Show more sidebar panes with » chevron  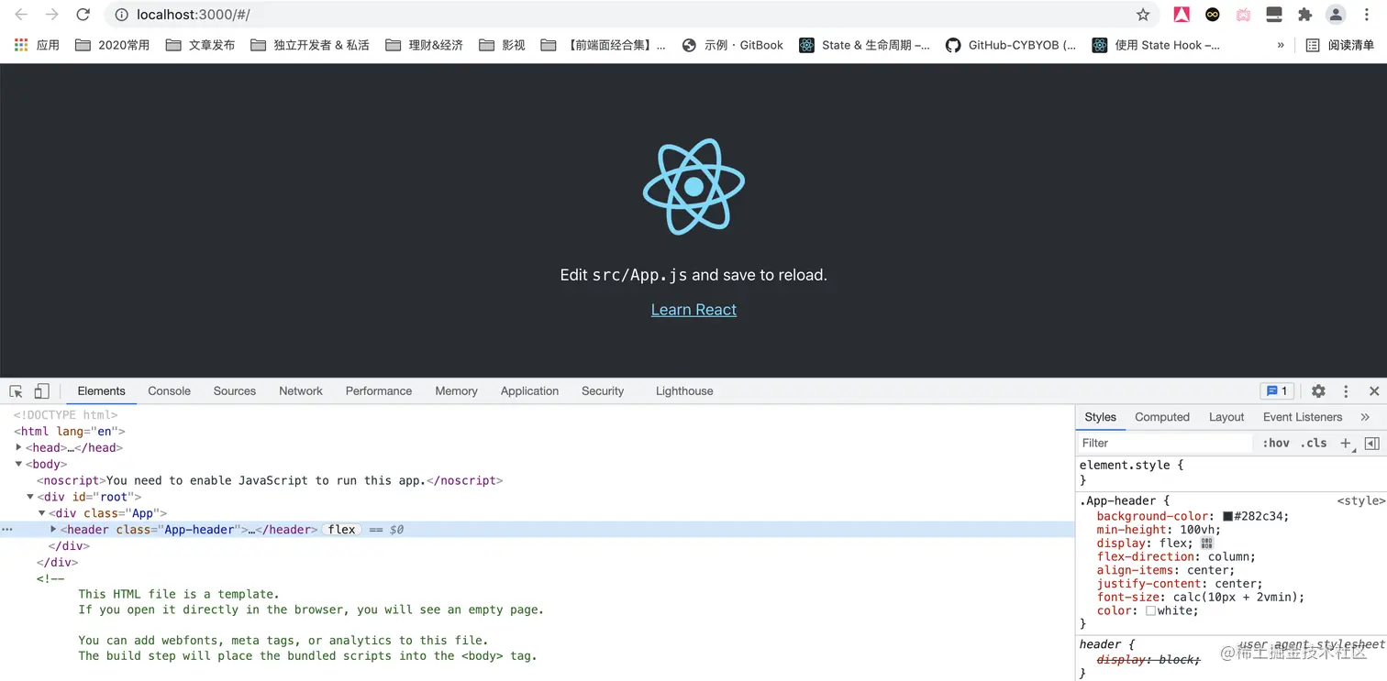(x=1365, y=417)
